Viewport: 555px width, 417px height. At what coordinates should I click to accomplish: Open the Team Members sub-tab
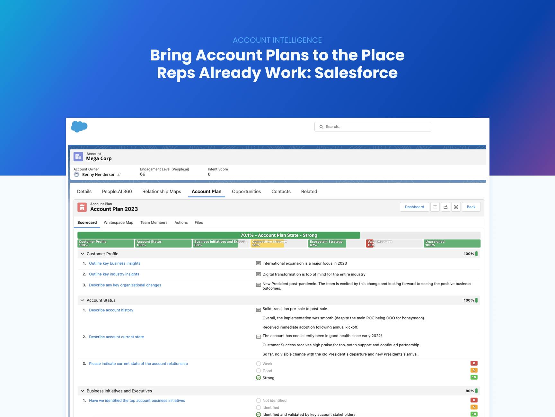pos(154,222)
